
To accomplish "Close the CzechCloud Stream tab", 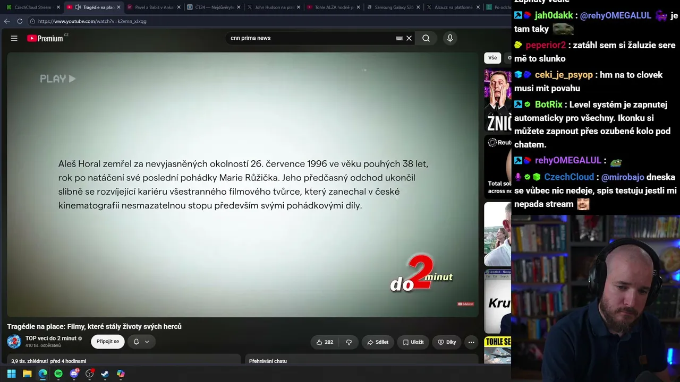I will 58,7.
